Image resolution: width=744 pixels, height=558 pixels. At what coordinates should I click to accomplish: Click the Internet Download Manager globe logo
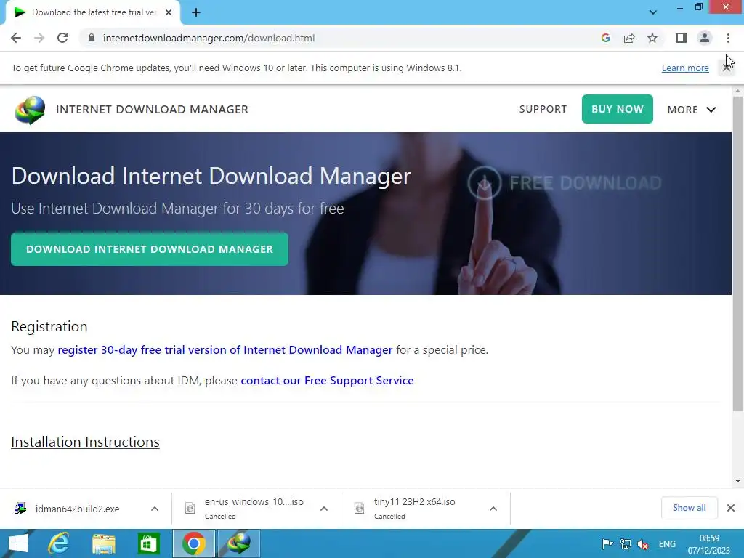pyautogui.click(x=30, y=110)
